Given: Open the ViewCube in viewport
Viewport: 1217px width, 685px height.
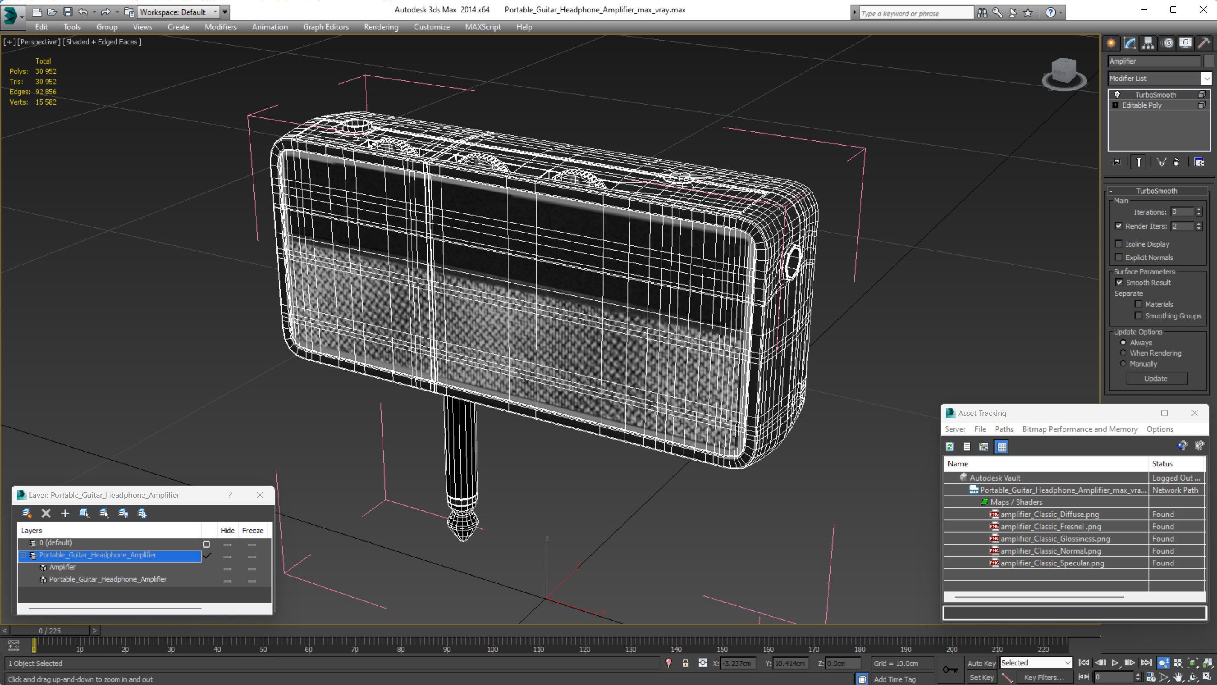Looking at the screenshot, I should [1064, 74].
